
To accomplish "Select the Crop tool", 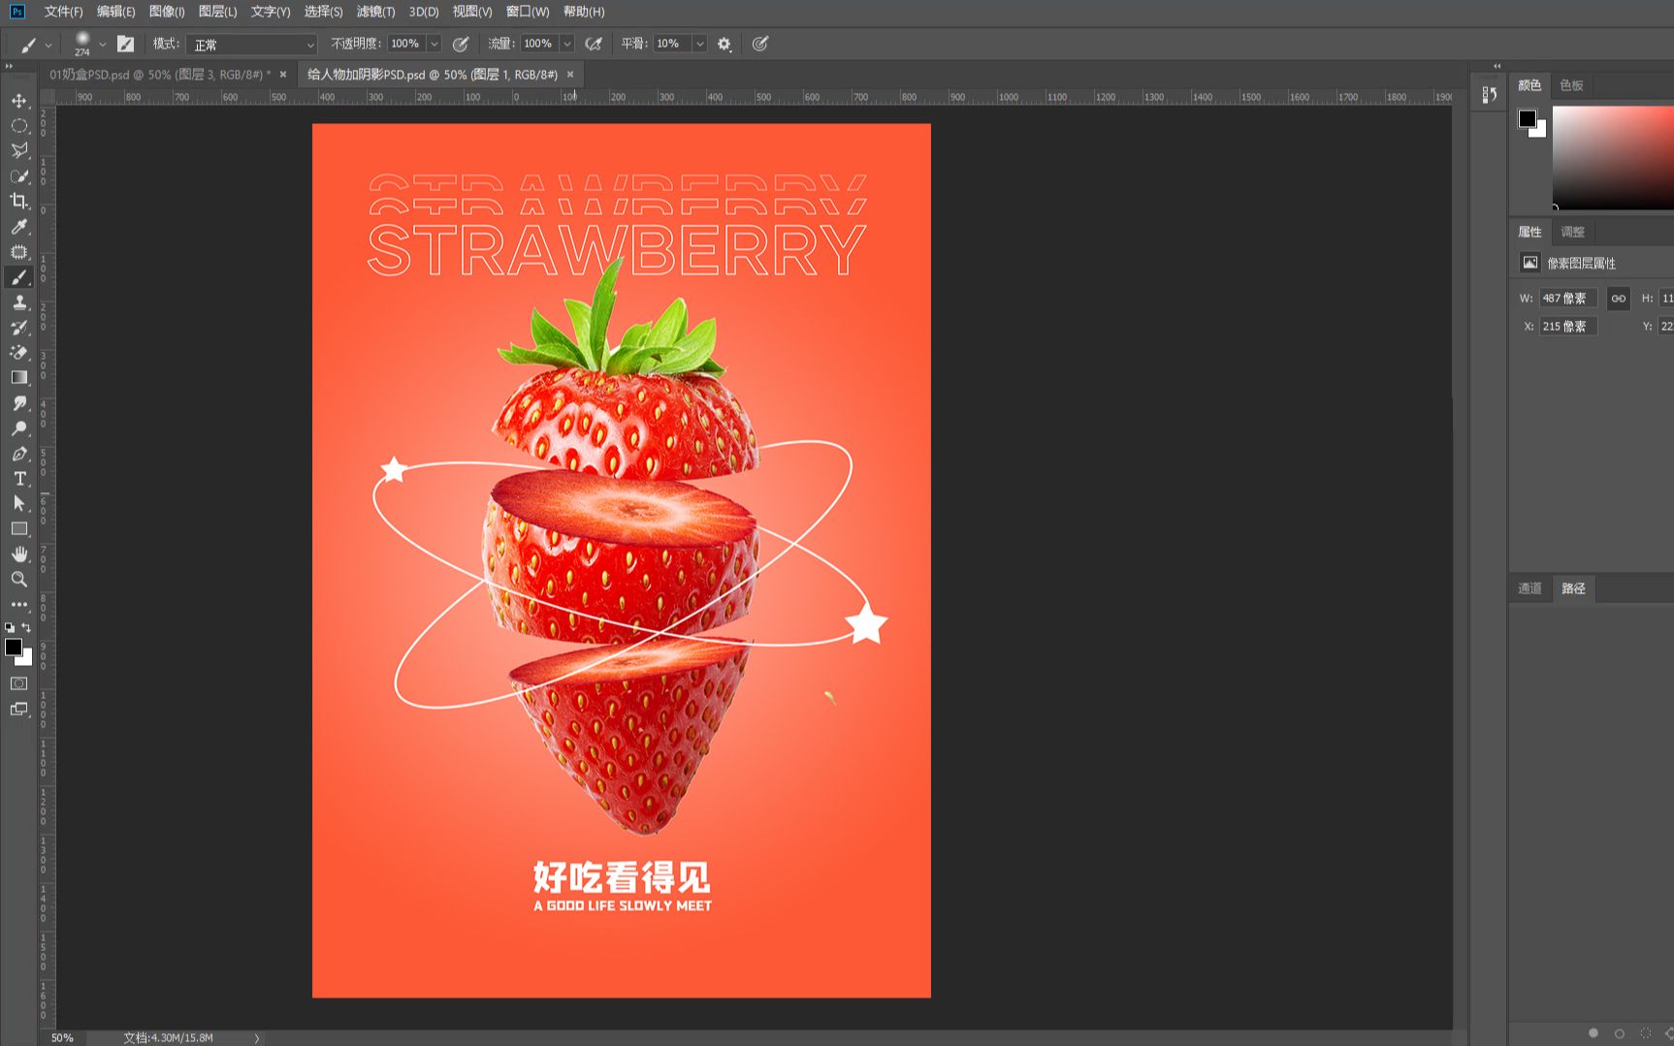I will coord(19,202).
